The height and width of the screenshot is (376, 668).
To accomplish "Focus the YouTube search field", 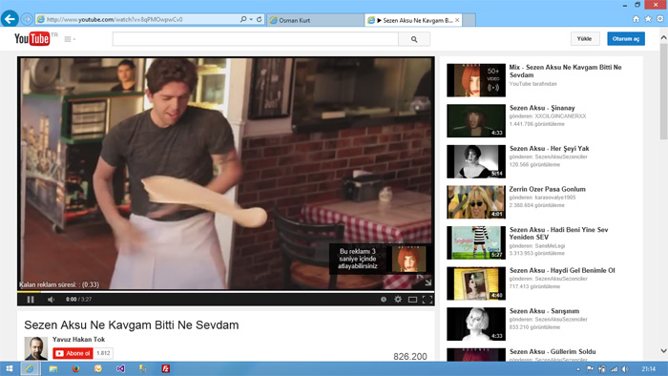I will 255,39.
